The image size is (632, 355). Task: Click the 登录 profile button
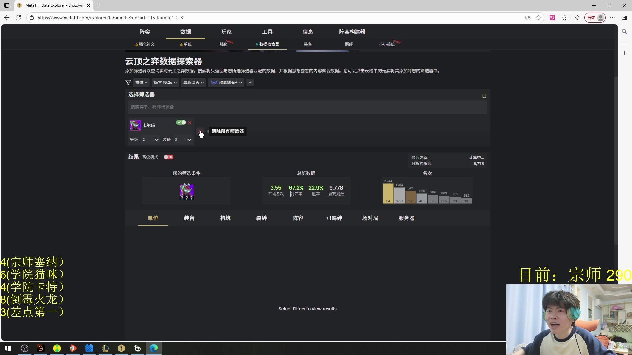(595, 18)
